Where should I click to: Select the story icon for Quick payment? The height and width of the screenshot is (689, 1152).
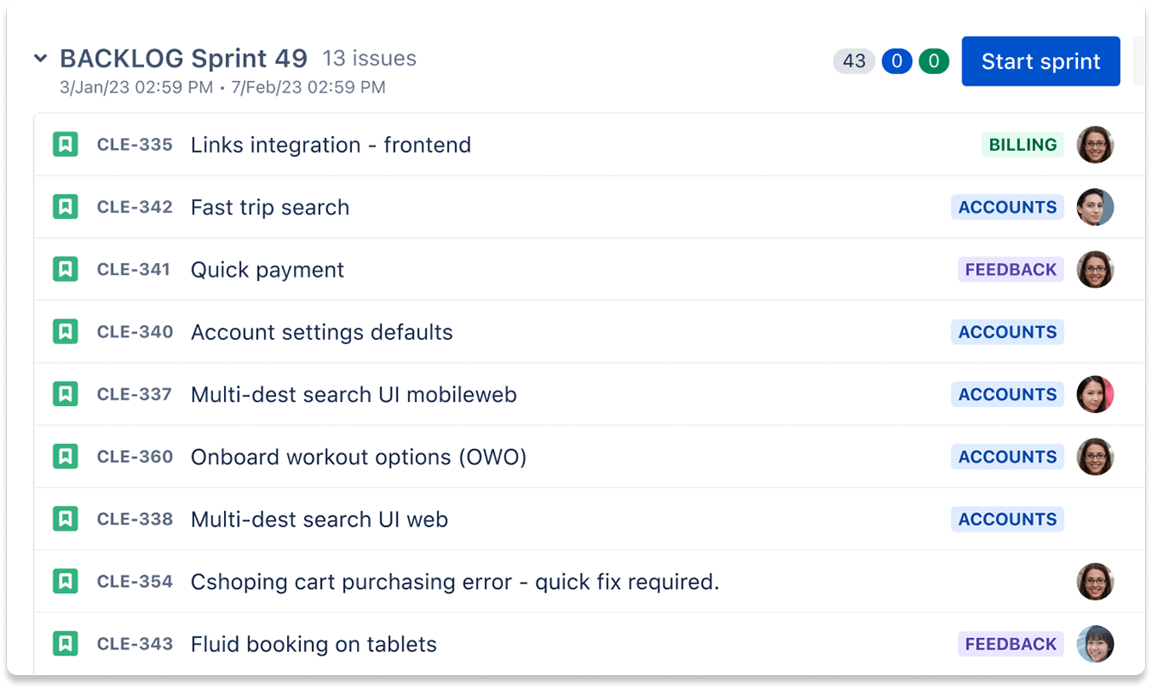(66, 269)
